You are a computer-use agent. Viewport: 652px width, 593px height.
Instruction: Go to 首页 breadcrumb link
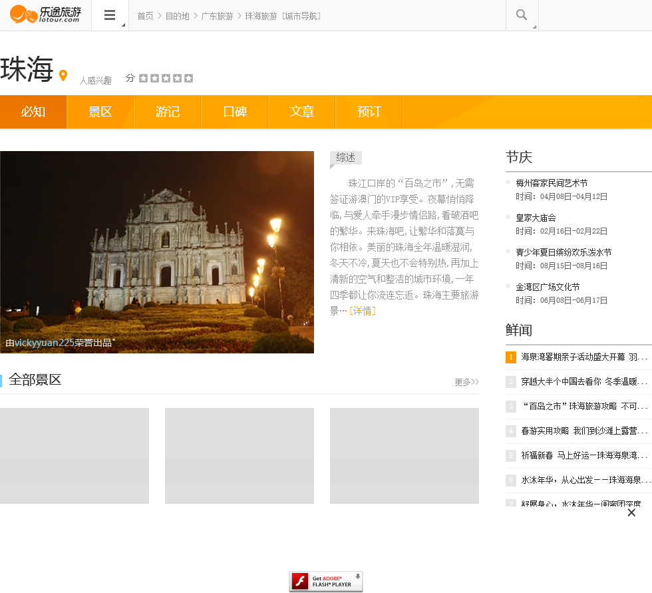click(x=145, y=16)
